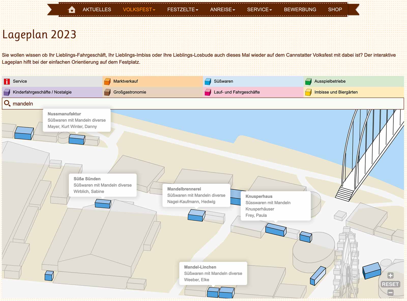
Task: Click into the search field containing mandeln
Action: click(x=203, y=104)
